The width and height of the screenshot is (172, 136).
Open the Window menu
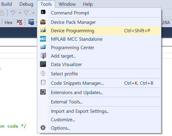click(x=67, y=4)
